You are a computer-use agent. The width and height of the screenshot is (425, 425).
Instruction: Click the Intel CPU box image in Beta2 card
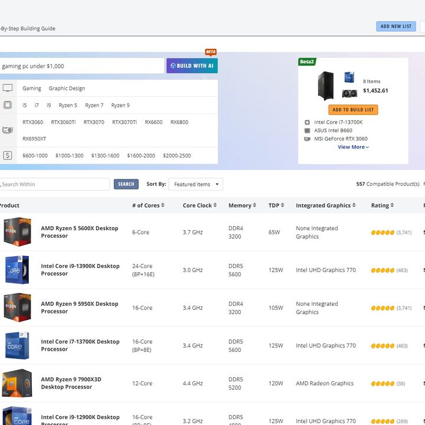click(349, 77)
